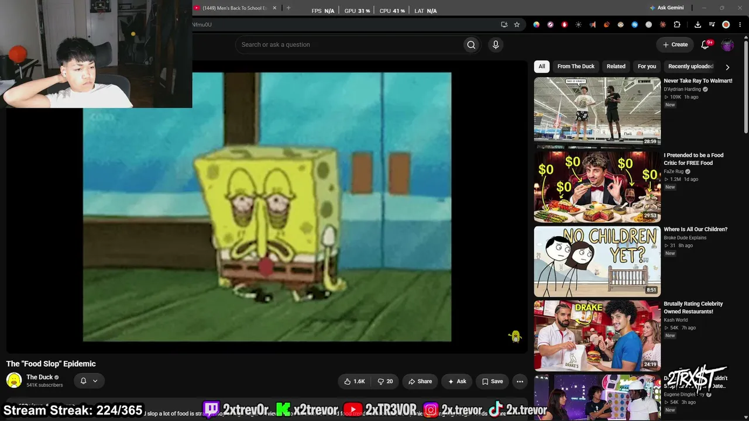This screenshot has width=749, height=421.
Task: Visit Kash World channel link
Action: 676,320
